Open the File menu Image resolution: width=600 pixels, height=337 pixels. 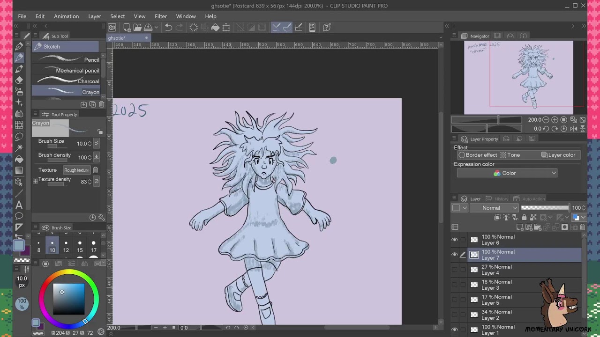tap(22, 16)
